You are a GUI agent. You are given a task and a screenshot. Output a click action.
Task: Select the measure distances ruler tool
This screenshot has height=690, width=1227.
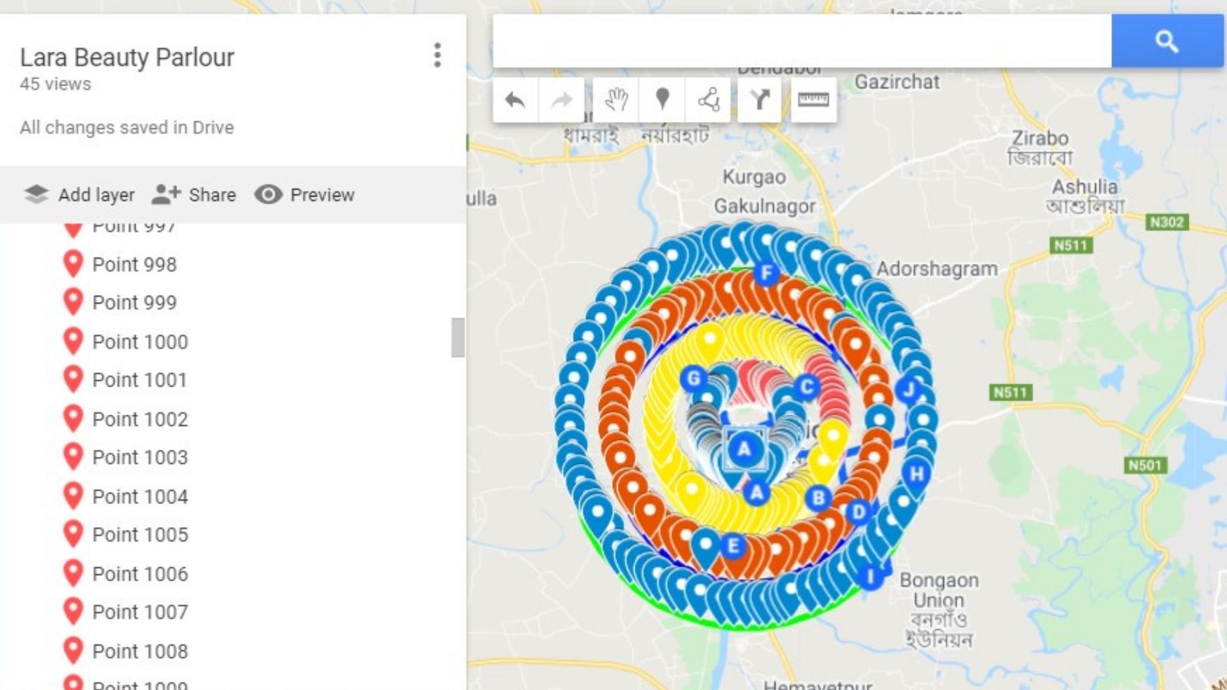[813, 99]
